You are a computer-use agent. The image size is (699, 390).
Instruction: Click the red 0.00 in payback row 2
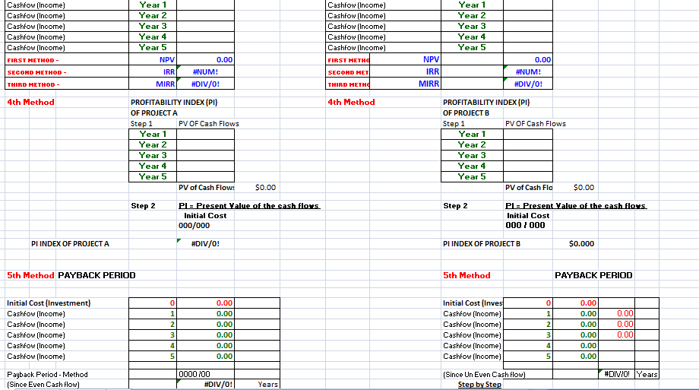(625, 325)
